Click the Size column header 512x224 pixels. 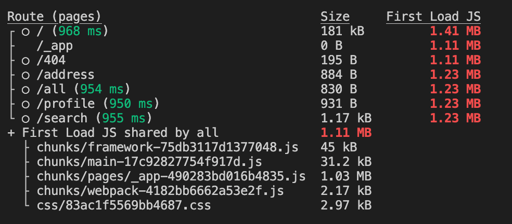tap(335, 17)
